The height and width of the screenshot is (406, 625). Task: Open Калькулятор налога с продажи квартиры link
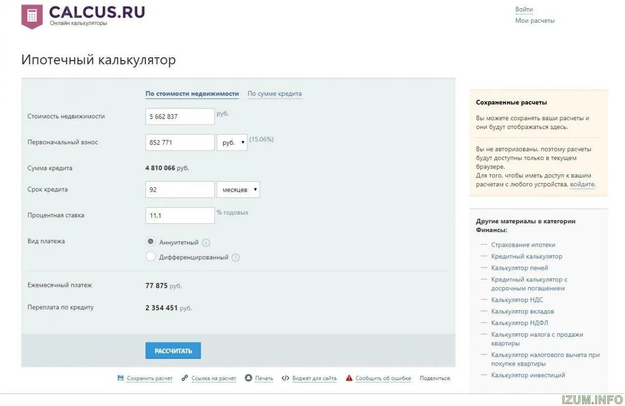[537, 339]
